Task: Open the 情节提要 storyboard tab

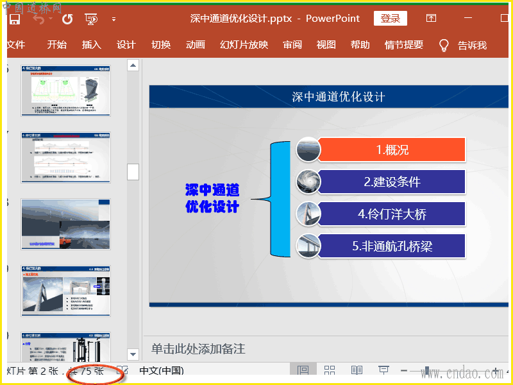Action: pos(404,44)
